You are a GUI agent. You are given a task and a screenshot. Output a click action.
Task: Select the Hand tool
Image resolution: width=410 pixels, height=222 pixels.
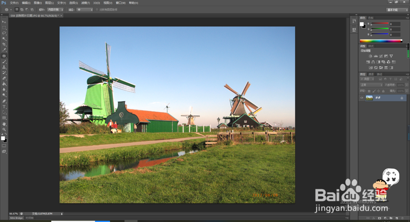pyautogui.click(x=4, y=124)
